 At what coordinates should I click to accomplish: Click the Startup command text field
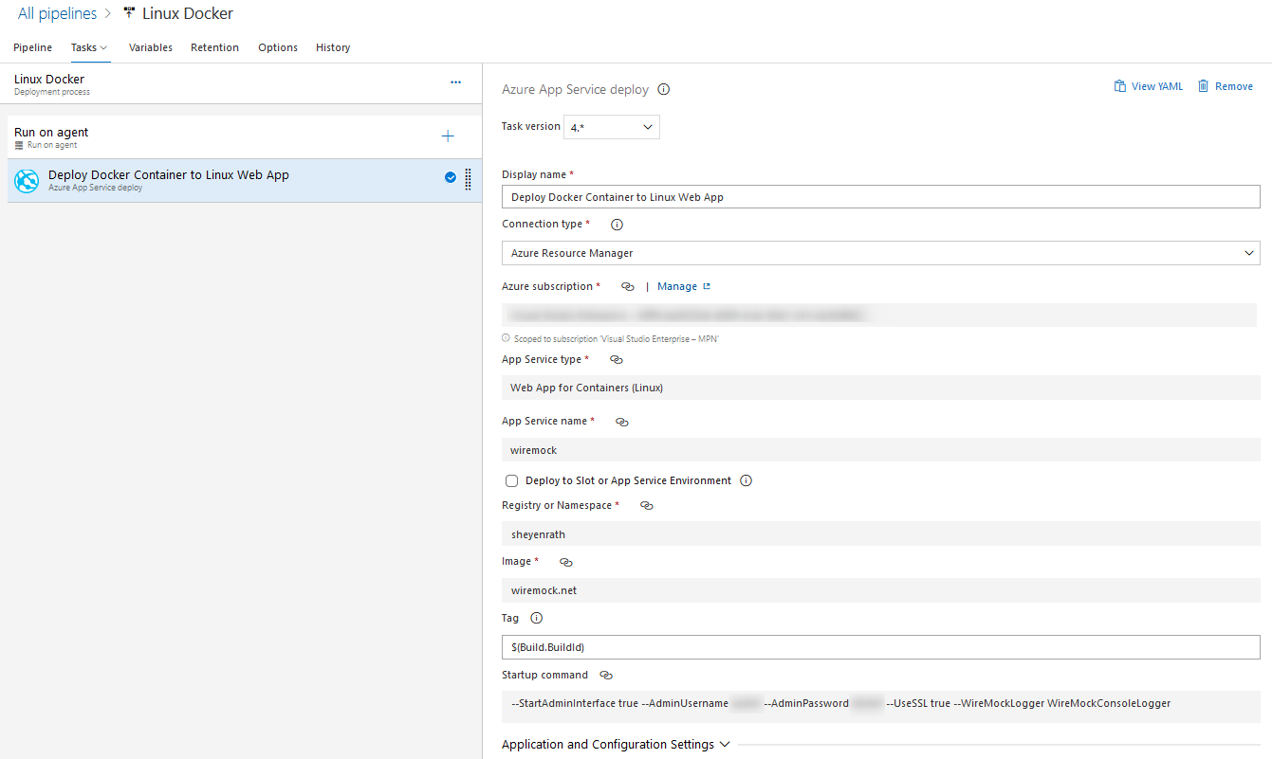pyautogui.click(x=880, y=706)
